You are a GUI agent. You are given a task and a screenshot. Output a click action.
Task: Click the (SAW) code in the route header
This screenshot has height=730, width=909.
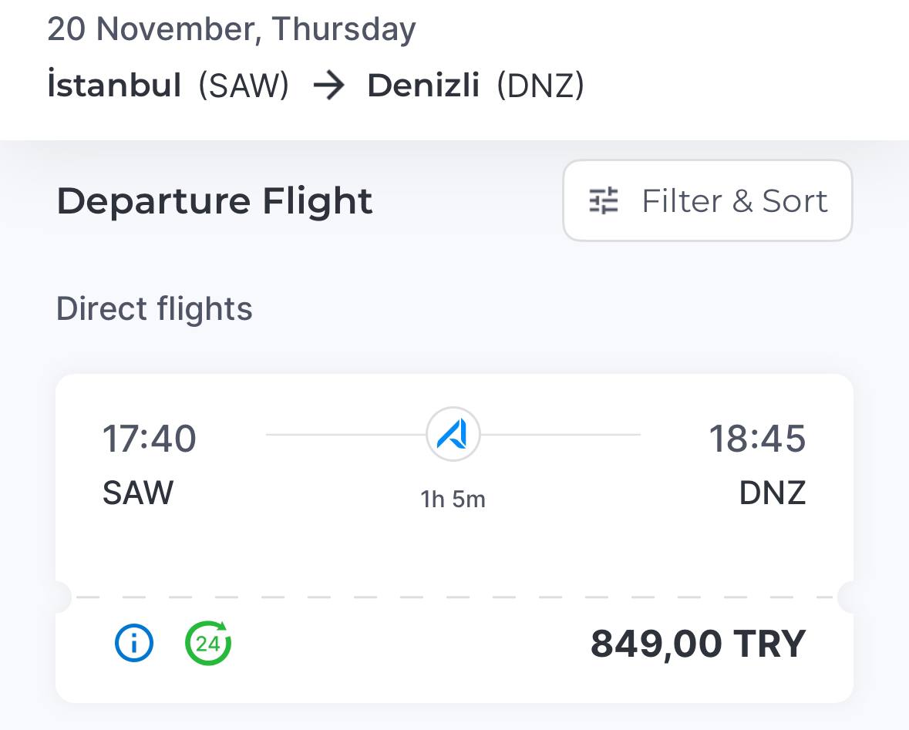(x=244, y=86)
